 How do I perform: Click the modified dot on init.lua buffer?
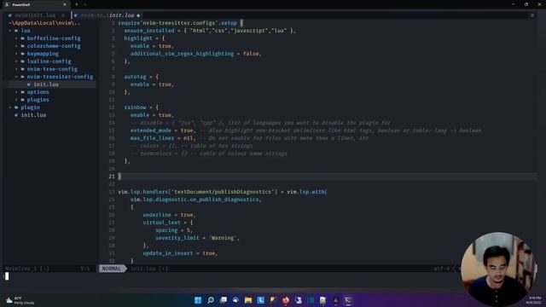coord(138,15)
